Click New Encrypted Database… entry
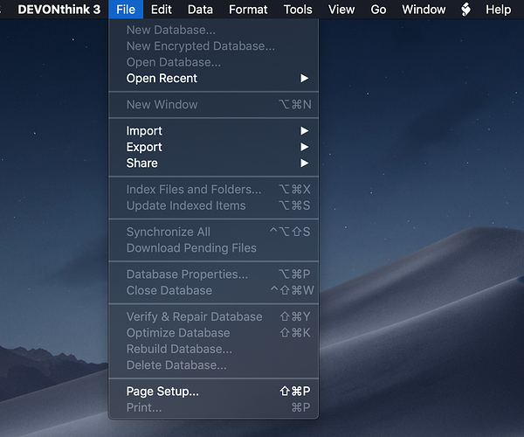524x437 pixels. click(214, 45)
